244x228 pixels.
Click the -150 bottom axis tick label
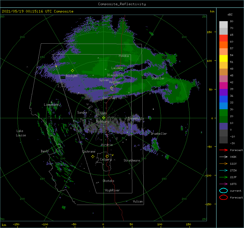(16, 224)
